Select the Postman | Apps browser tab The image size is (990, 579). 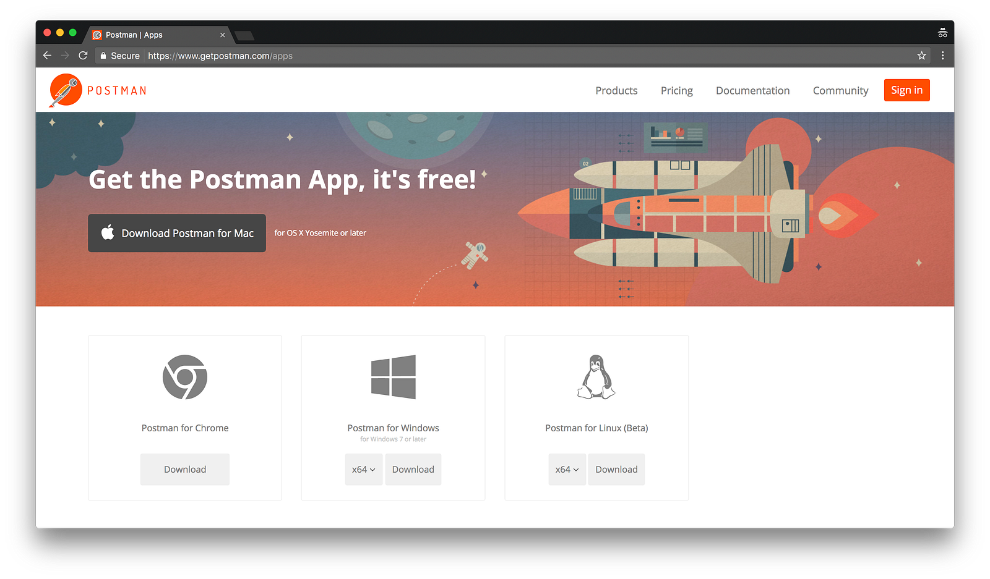coord(158,35)
